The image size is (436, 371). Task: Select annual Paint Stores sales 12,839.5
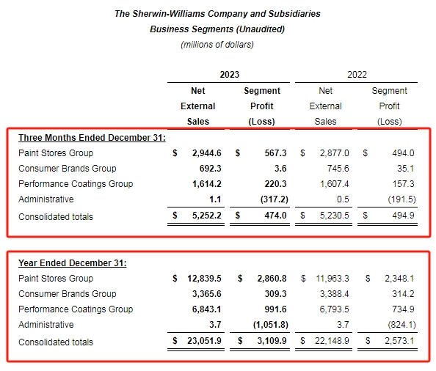[204, 279]
